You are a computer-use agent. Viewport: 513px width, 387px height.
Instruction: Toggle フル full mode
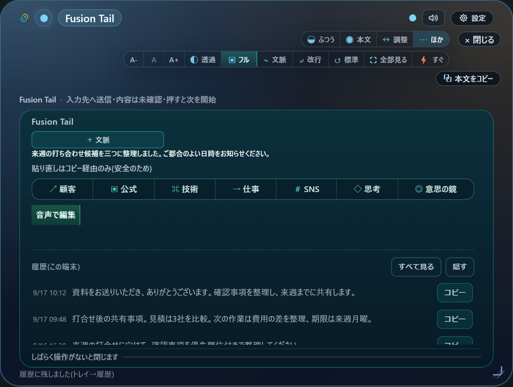coord(239,60)
